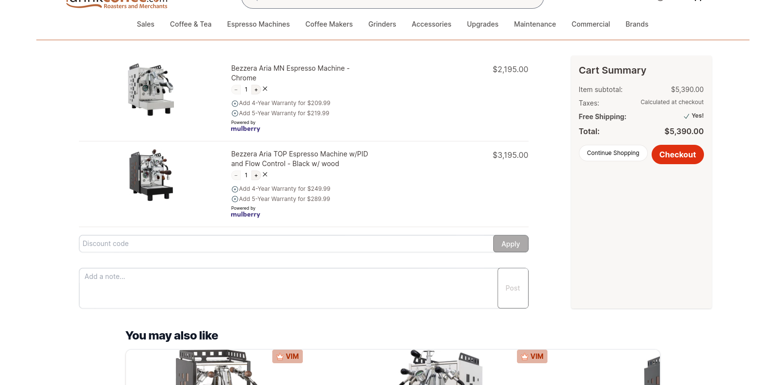765x385 pixels.
Task: Open the Accessories menu
Action: [432, 24]
